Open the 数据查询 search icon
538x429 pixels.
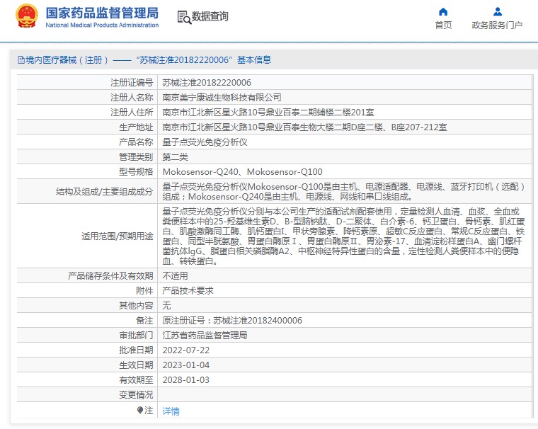184,17
